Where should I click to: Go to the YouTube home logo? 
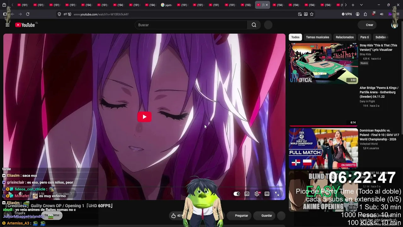(x=25, y=25)
